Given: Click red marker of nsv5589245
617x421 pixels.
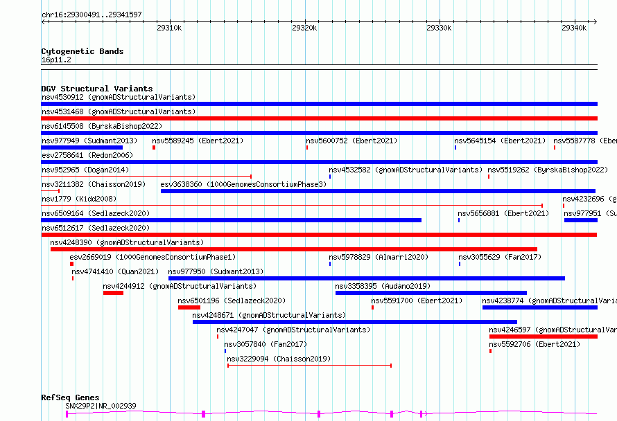Looking at the screenshot, I should click(154, 147).
